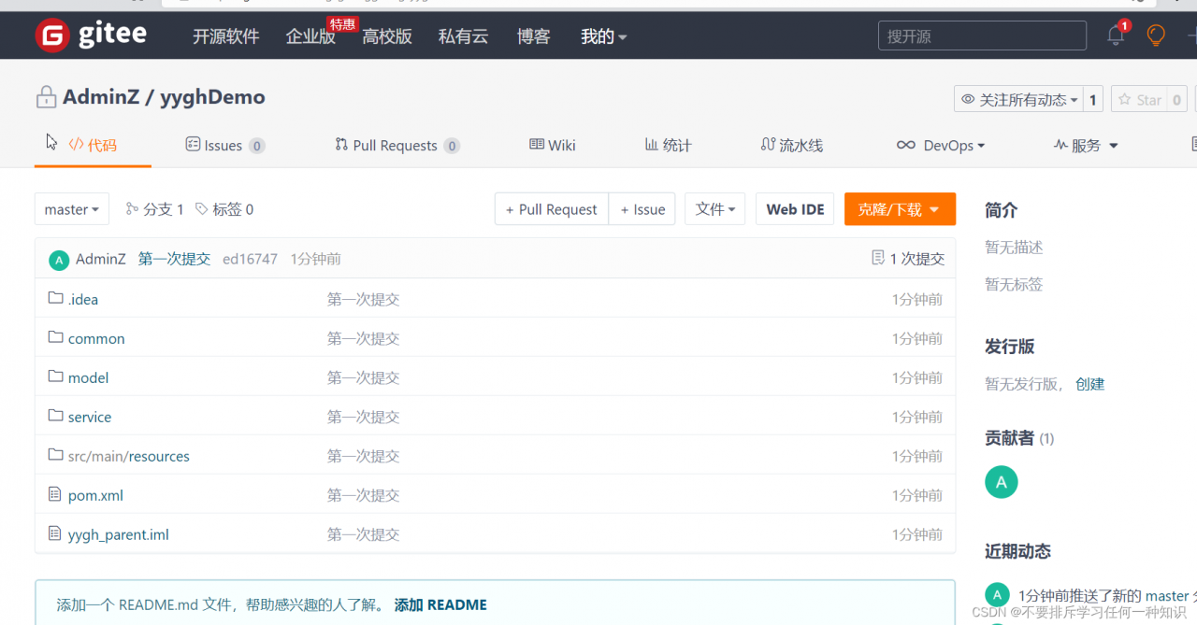Open the Wiki tab
The width and height of the screenshot is (1197, 625).
[553, 146]
